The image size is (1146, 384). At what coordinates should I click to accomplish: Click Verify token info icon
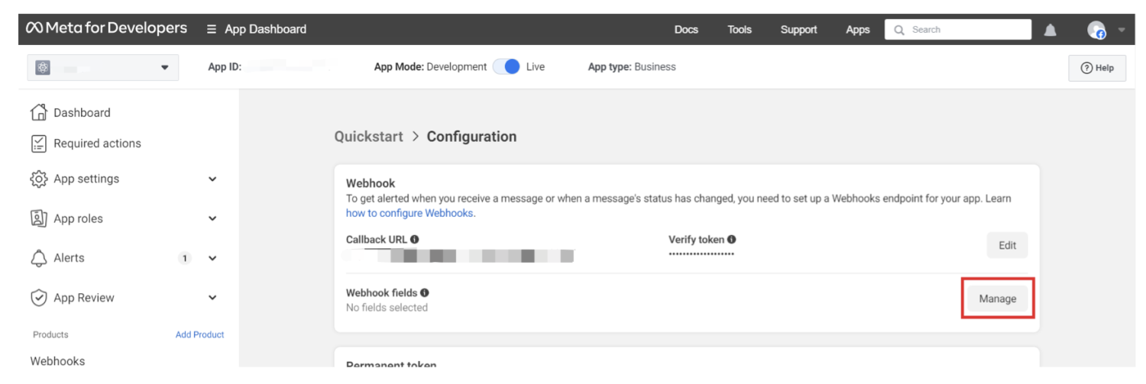[732, 240]
